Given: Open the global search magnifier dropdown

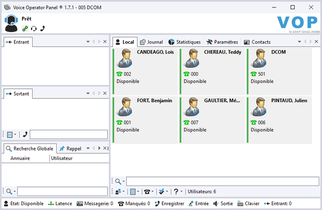Looking at the screenshot, I should pos(11,191).
